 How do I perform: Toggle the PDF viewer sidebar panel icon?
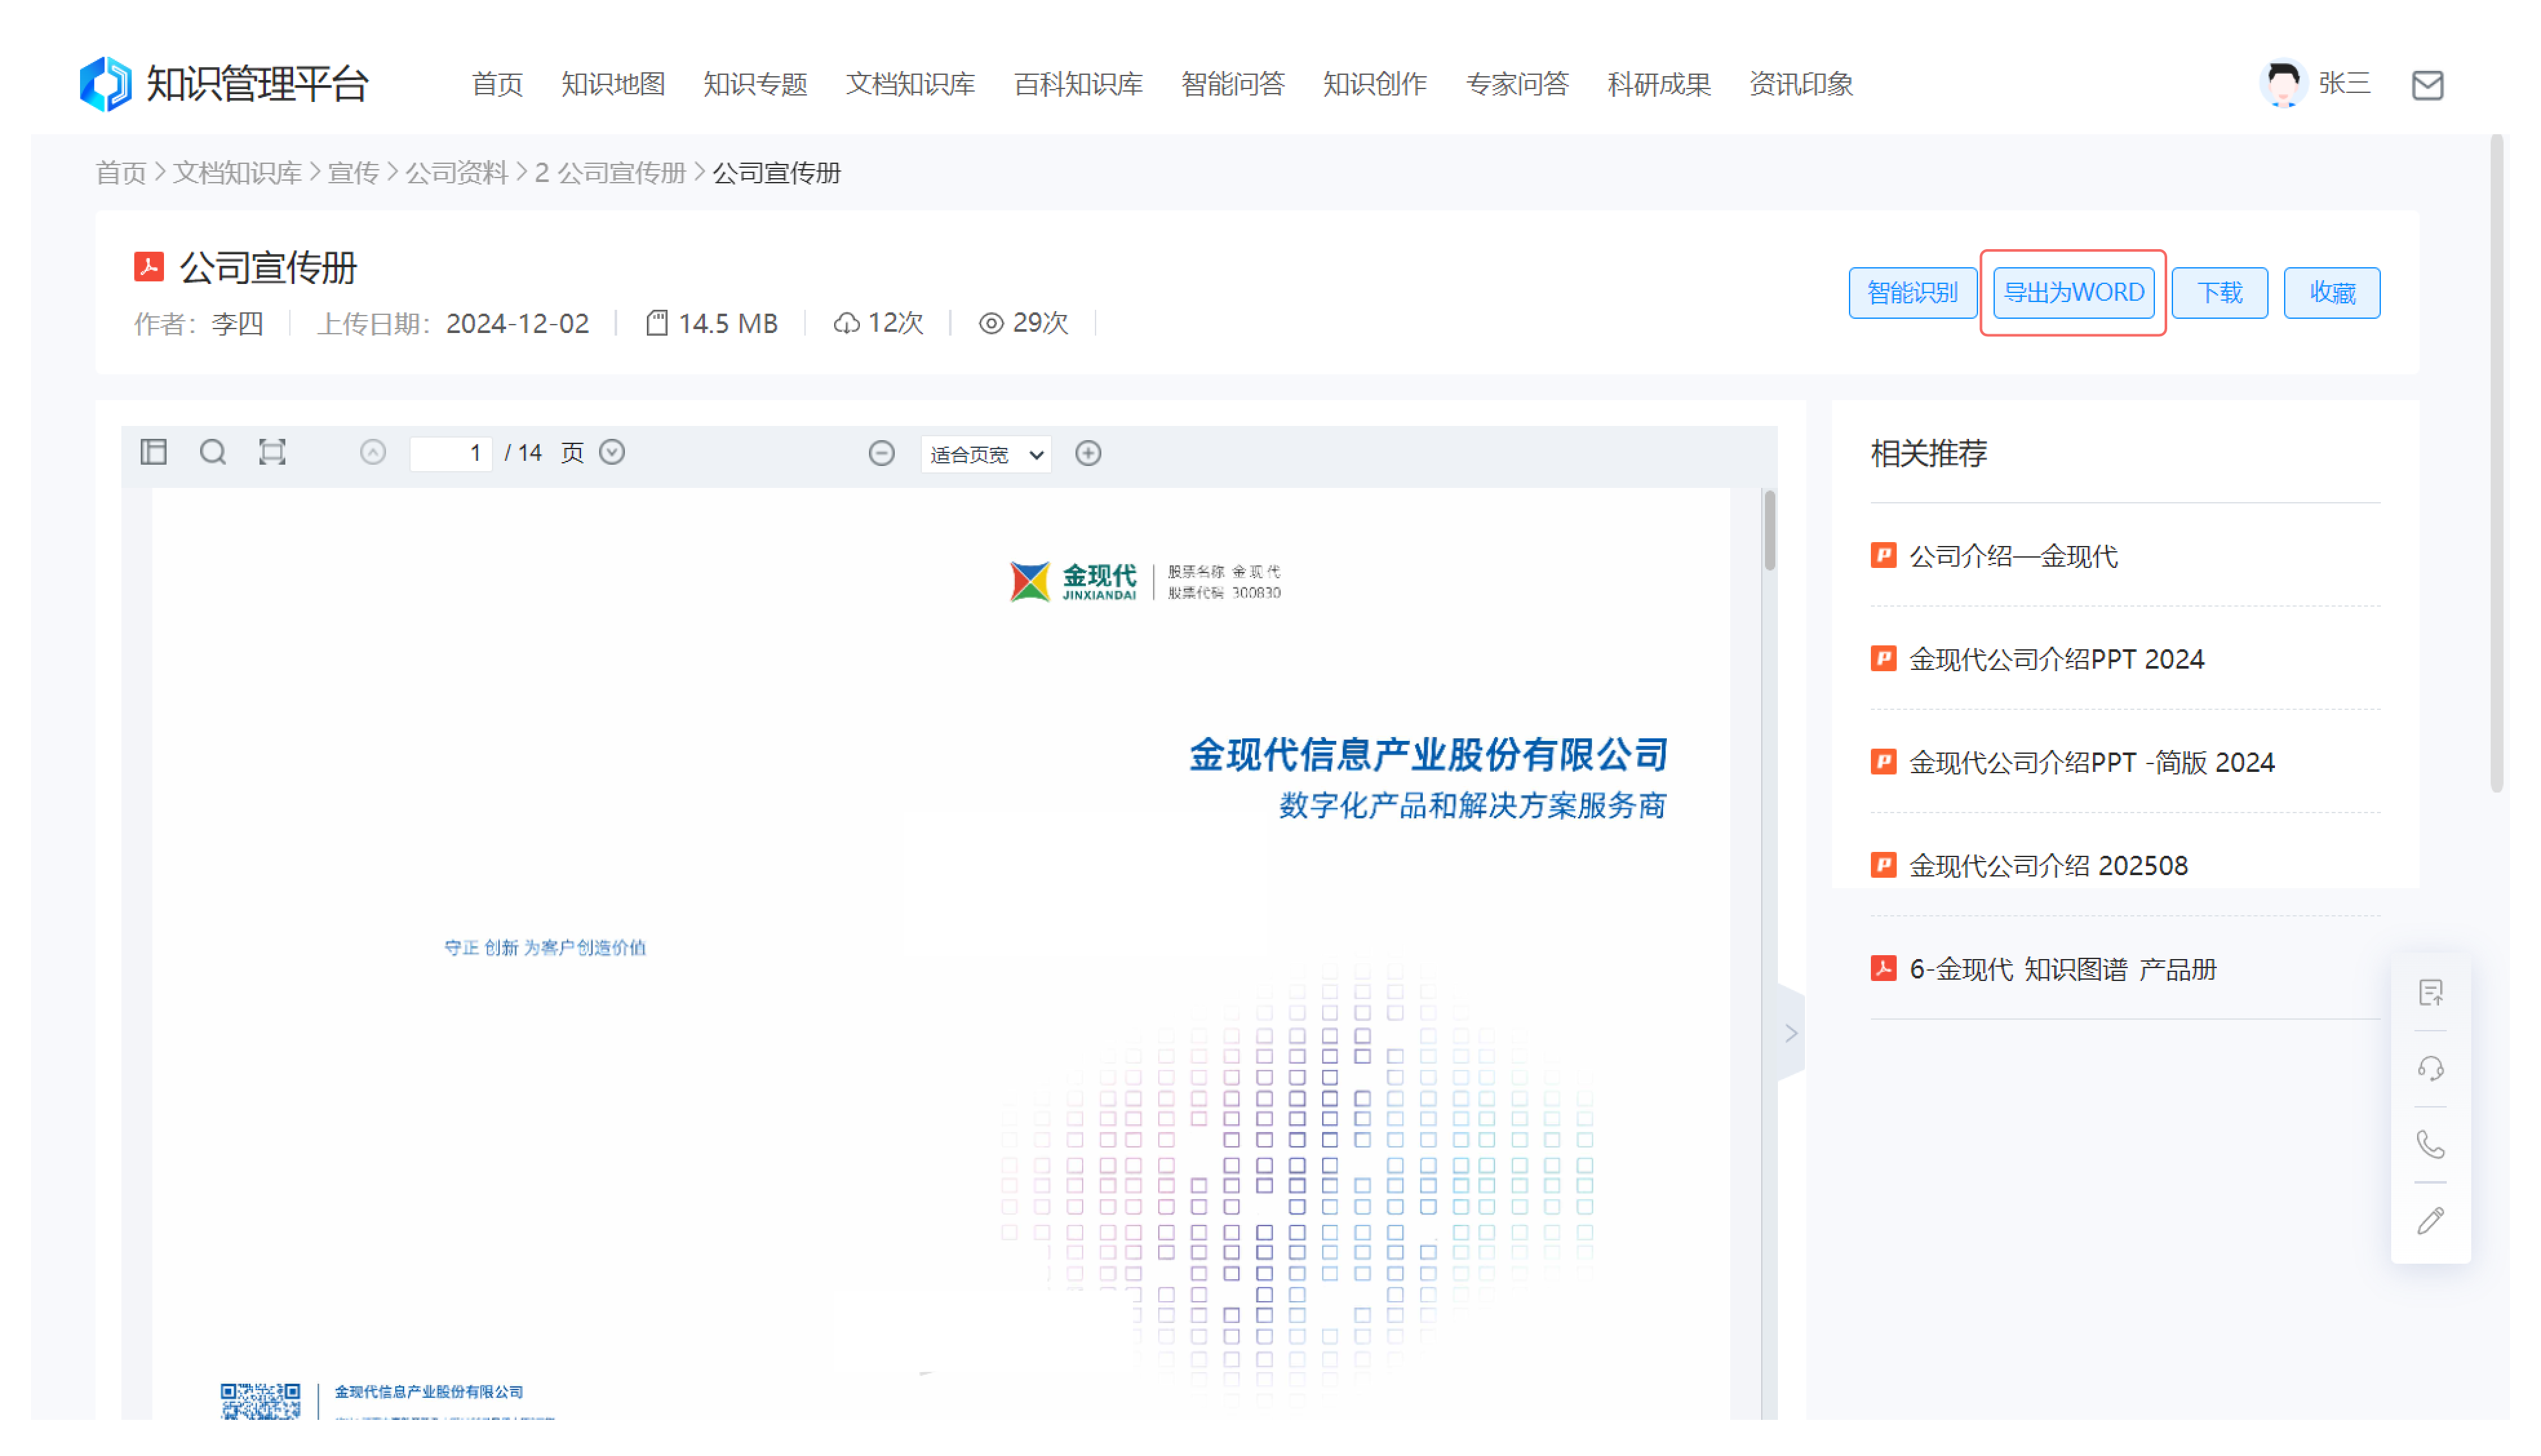pyautogui.click(x=153, y=453)
